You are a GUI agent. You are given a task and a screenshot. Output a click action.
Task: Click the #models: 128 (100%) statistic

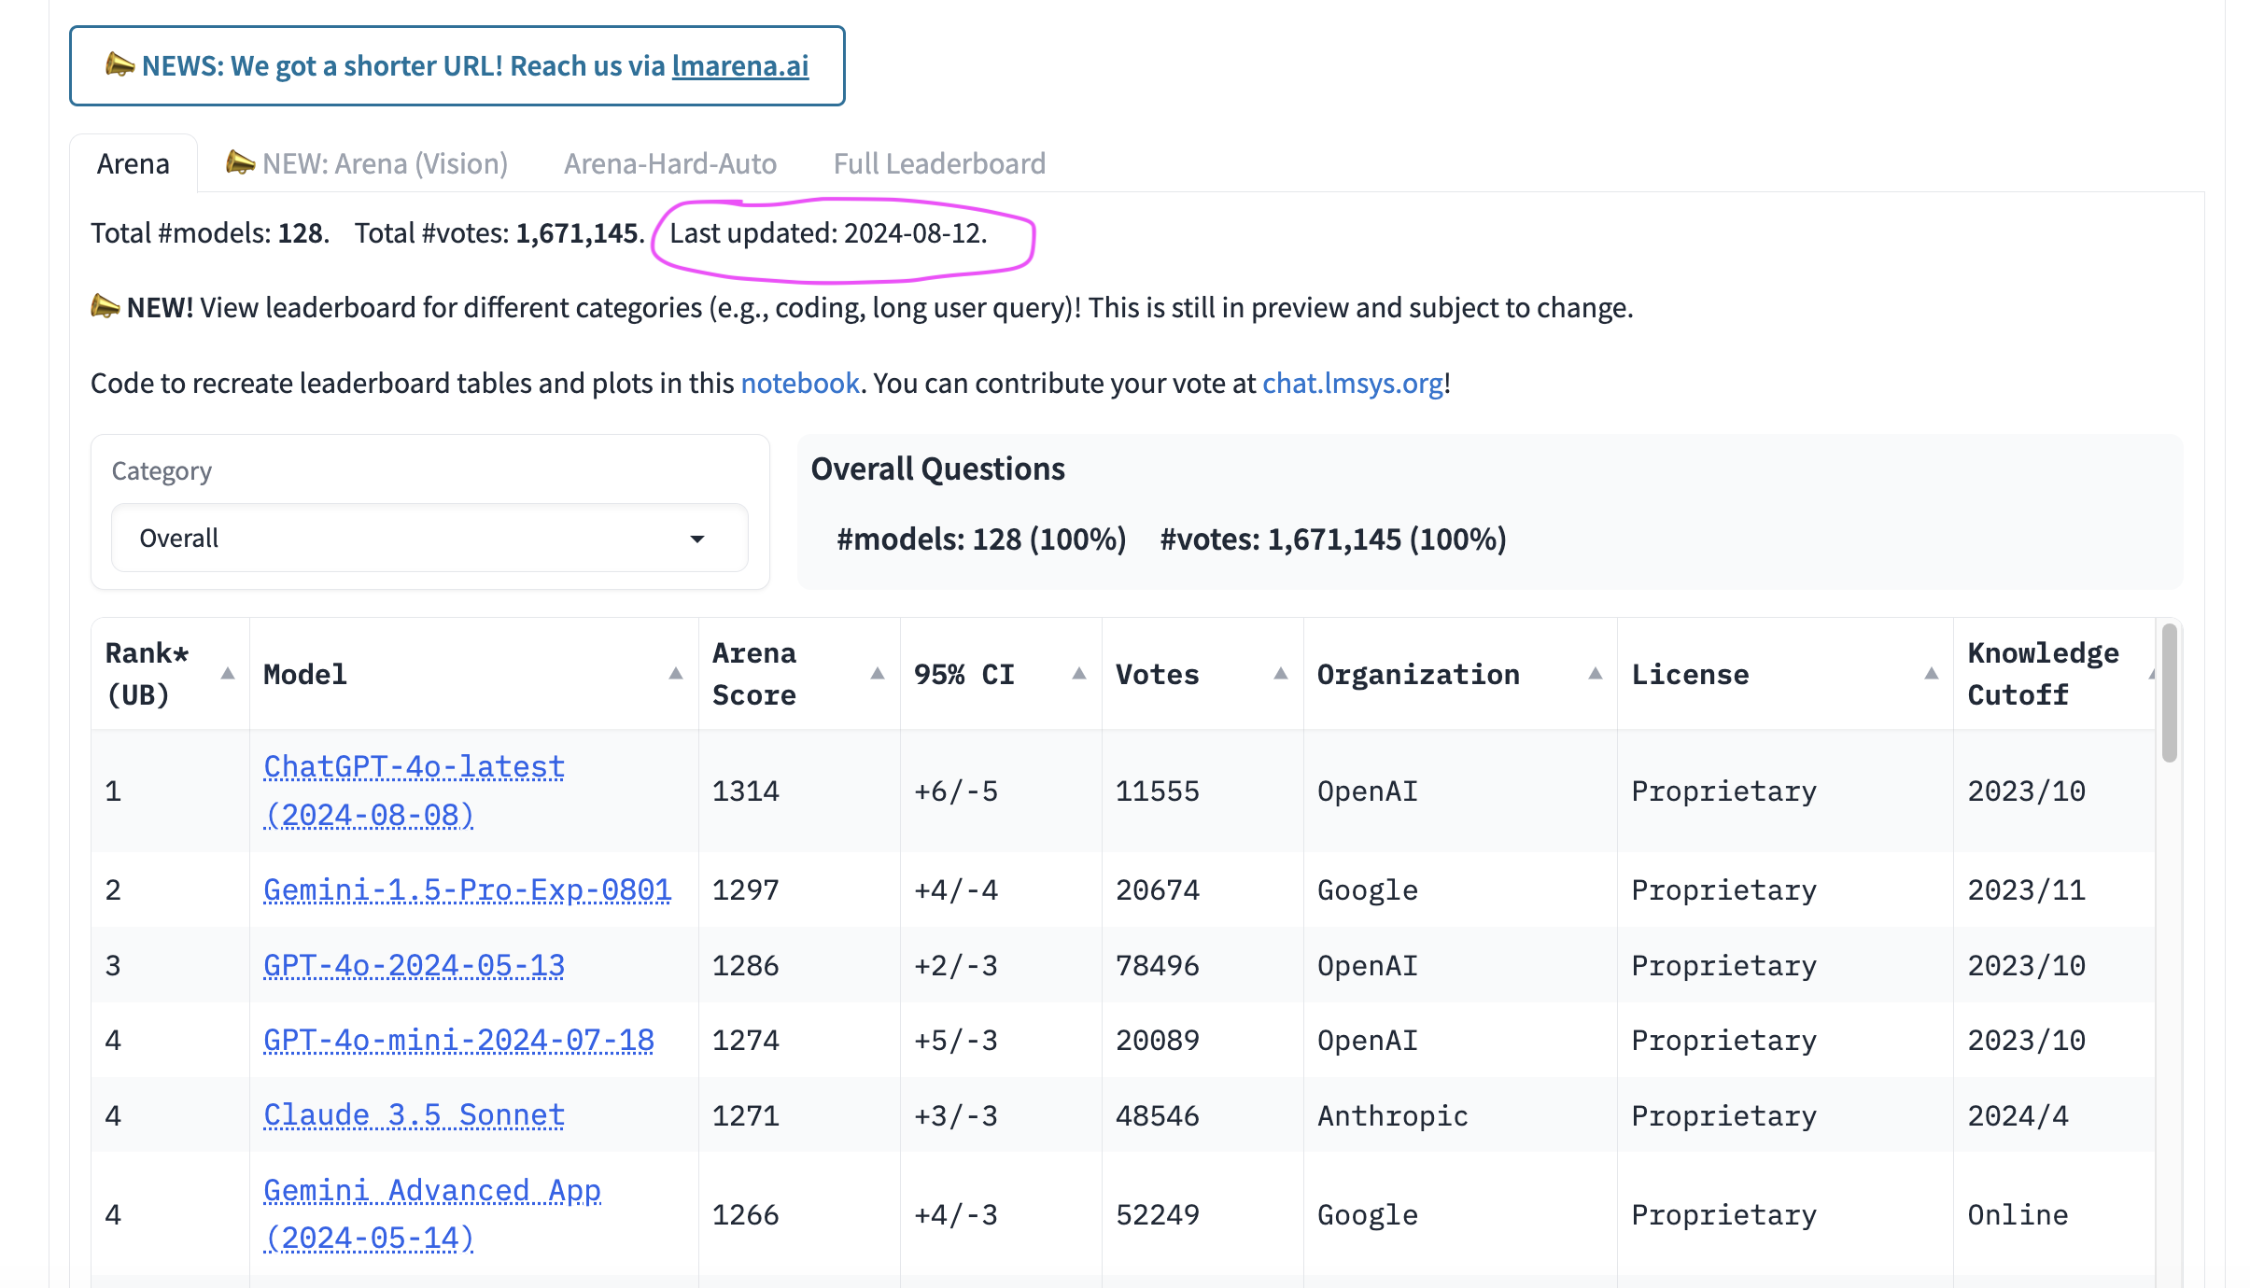click(x=981, y=539)
